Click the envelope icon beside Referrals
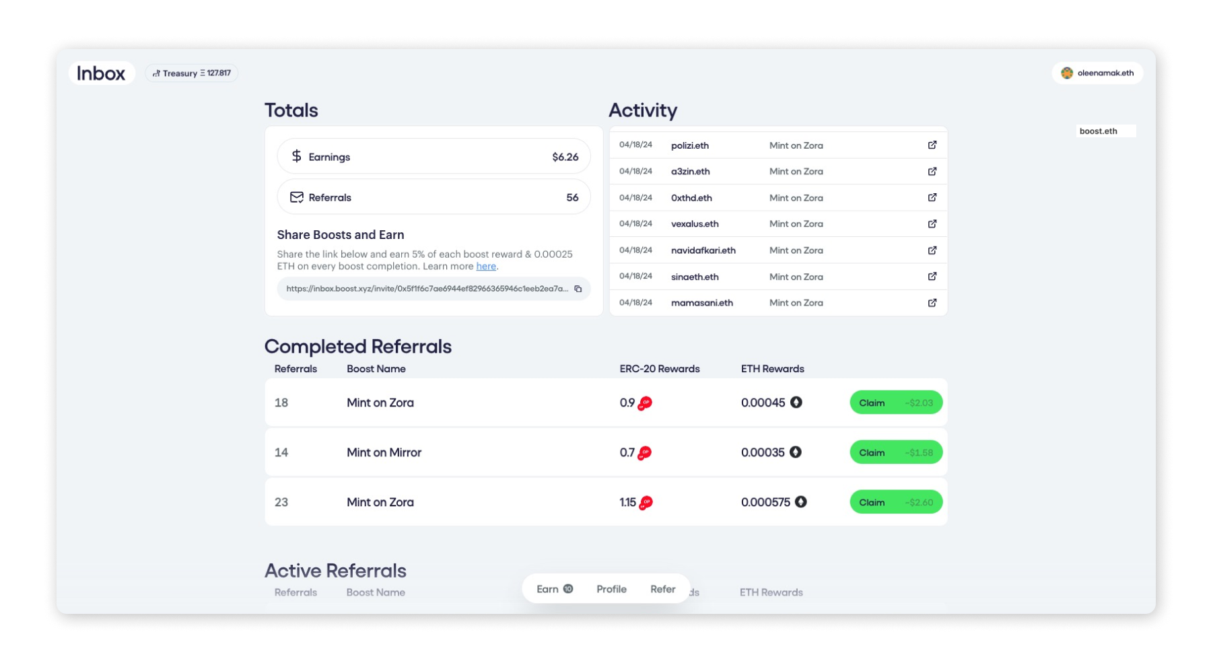 [x=296, y=197]
